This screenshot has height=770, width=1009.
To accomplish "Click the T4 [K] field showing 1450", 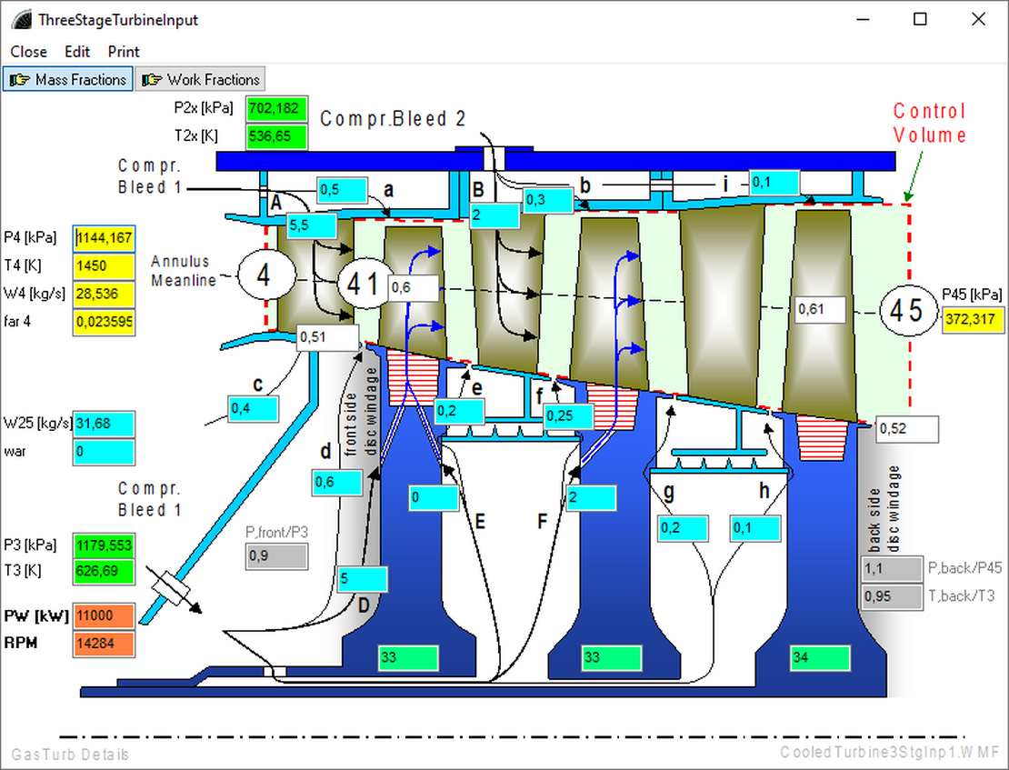I will click(104, 266).
